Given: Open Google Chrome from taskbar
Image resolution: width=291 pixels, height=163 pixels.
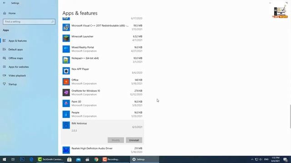Looking at the screenshot, I should [x=96, y=159].
